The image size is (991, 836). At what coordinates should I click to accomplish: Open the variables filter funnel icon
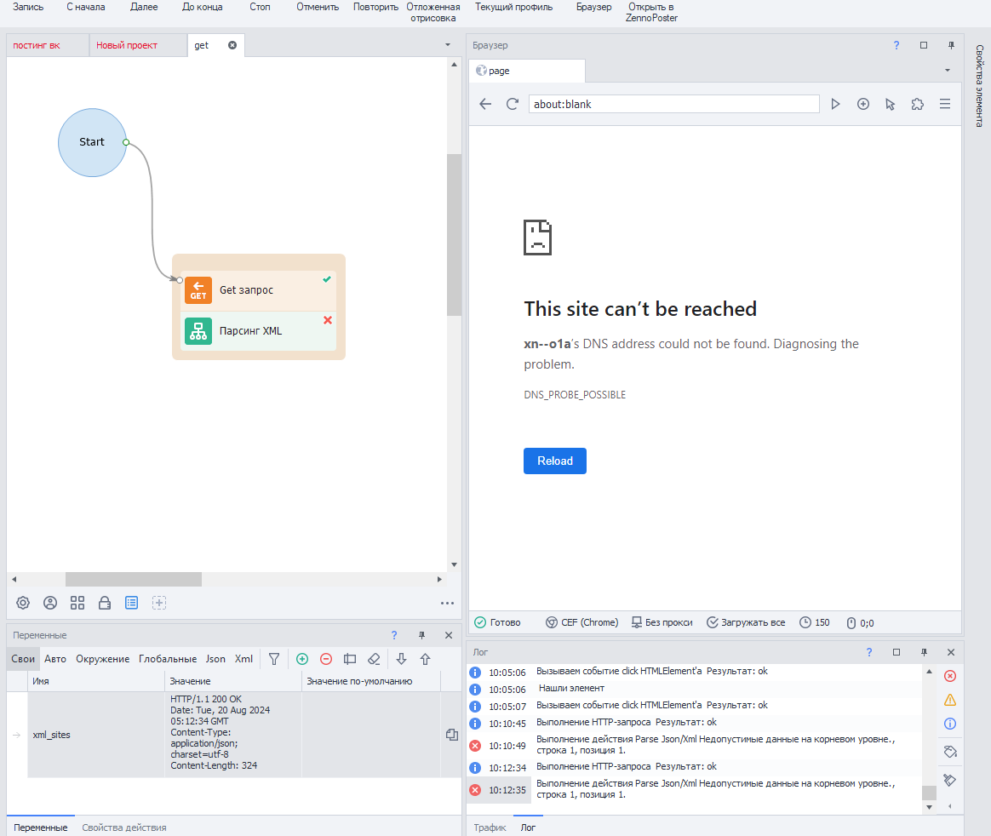pyautogui.click(x=274, y=659)
